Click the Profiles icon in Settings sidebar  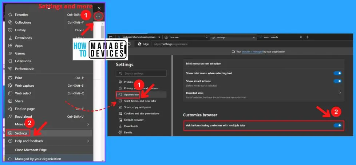click(120, 82)
